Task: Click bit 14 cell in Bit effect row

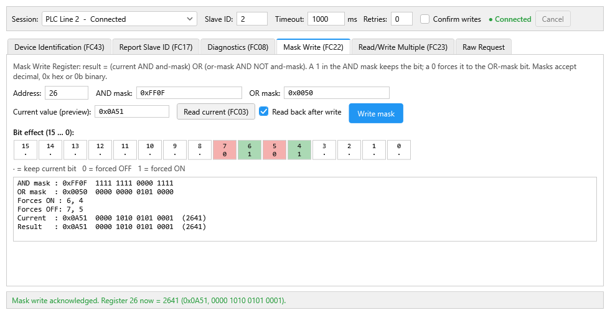Action: (50, 150)
